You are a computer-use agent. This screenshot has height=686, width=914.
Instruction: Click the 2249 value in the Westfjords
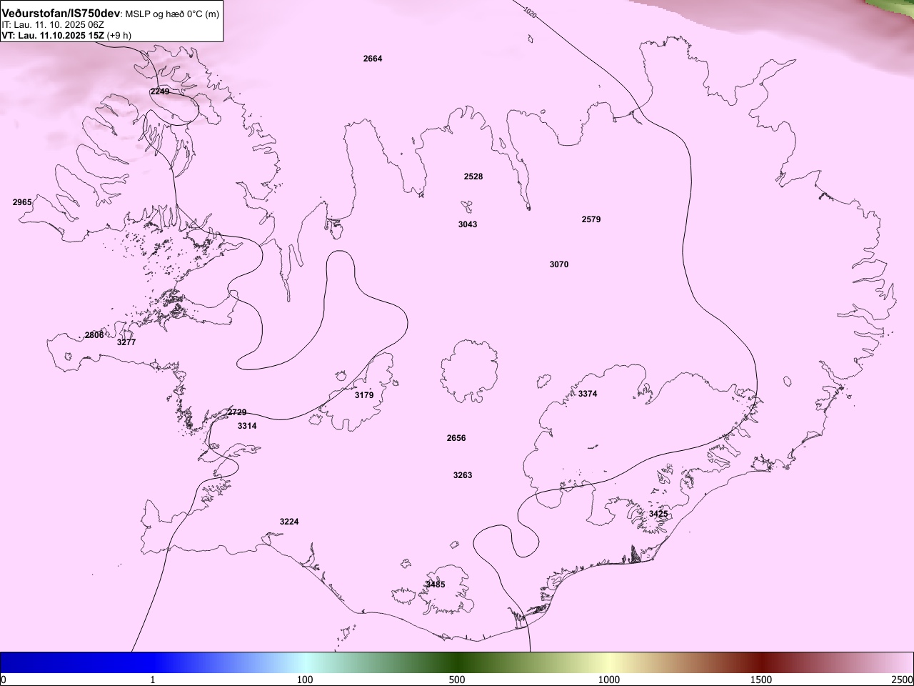pos(160,91)
